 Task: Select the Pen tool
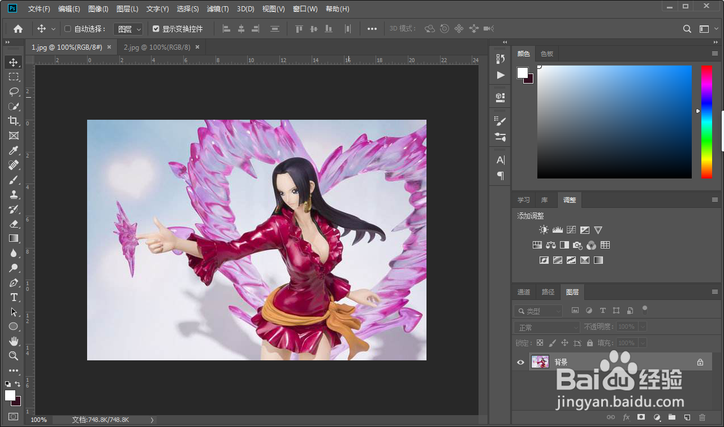(x=14, y=283)
